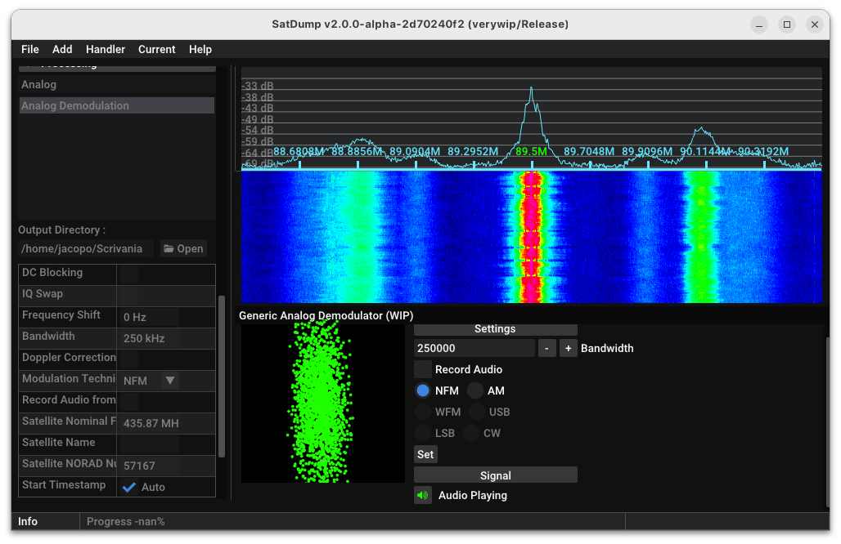Image resolution: width=841 pixels, height=544 pixels.
Task: Click the minus button to decrease Bandwidth
Action: pos(547,348)
